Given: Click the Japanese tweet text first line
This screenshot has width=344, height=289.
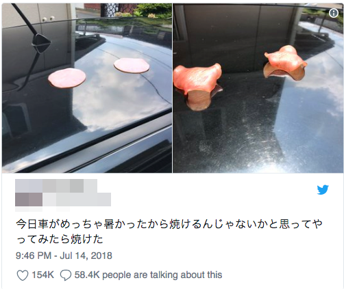Looking at the screenshot, I should (x=169, y=224).
